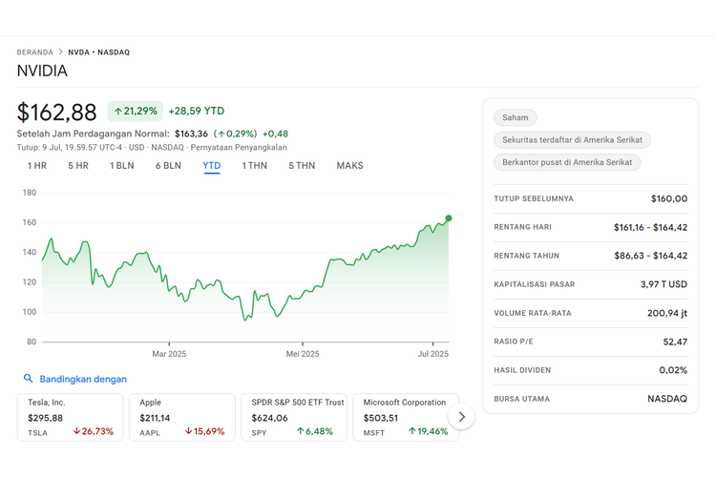This screenshot has height=477, width=716.
Task: Click the after-hours price $163,36
Action: (x=191, y=134)
